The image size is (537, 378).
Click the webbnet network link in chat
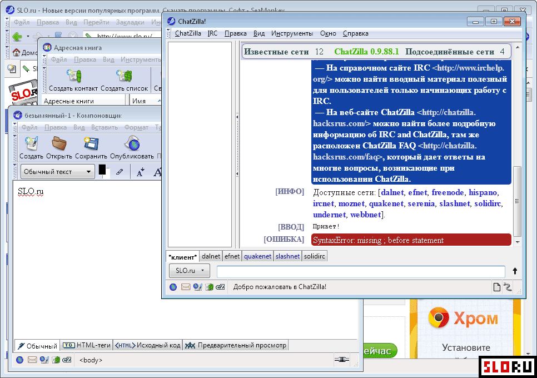366,215
